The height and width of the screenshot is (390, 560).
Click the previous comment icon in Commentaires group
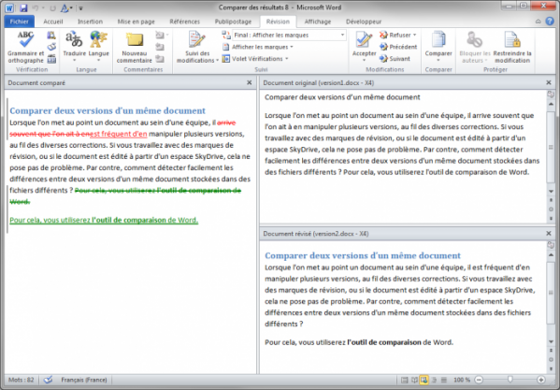160,47
